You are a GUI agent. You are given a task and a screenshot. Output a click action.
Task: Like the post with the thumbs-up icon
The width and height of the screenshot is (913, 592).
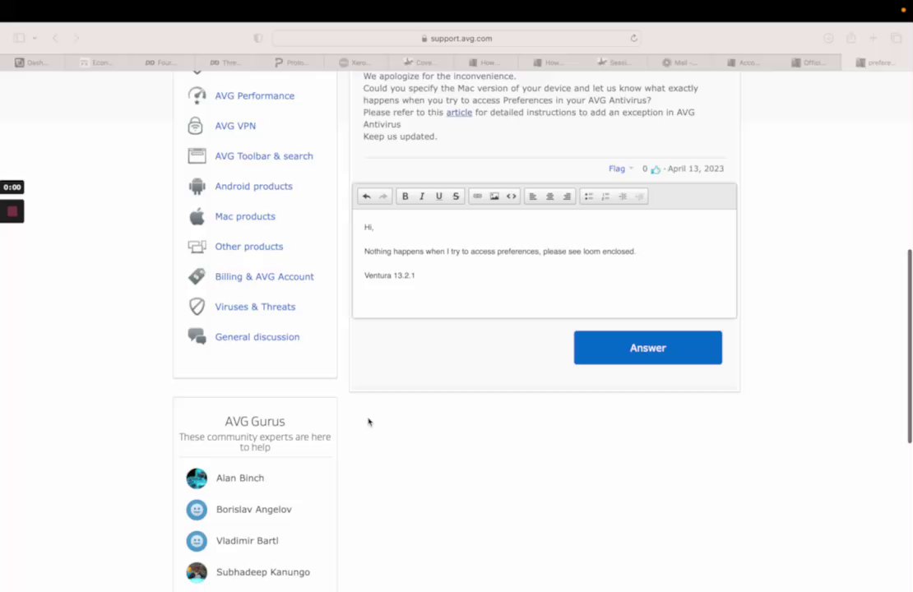click(x=656, y=169)
